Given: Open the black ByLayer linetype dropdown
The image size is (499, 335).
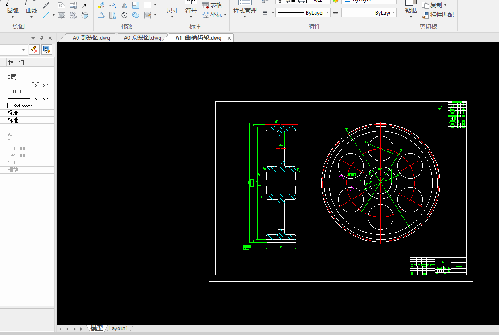Looking at the screenshot, I should click(x=327, y=13).
